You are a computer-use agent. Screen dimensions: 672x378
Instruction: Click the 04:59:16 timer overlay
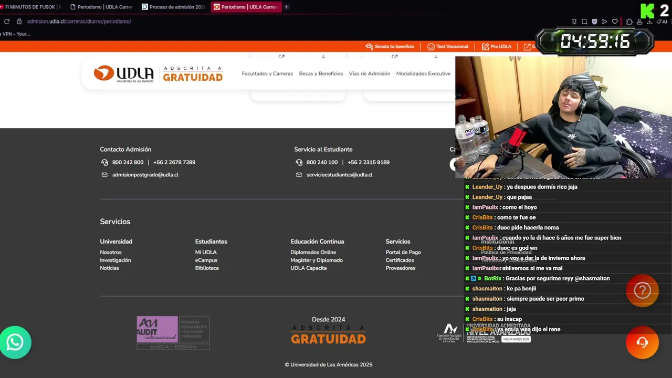point(594,41)
